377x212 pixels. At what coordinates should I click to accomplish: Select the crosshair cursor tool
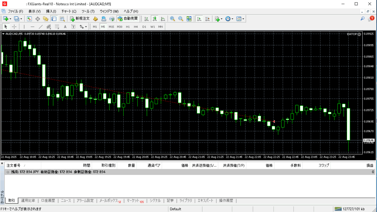14,27
